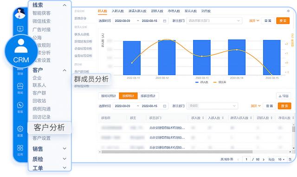Viewport: 297px width, 177px height.
Task: Switch to the 发言人数 tab
Action: click(191, 11)
